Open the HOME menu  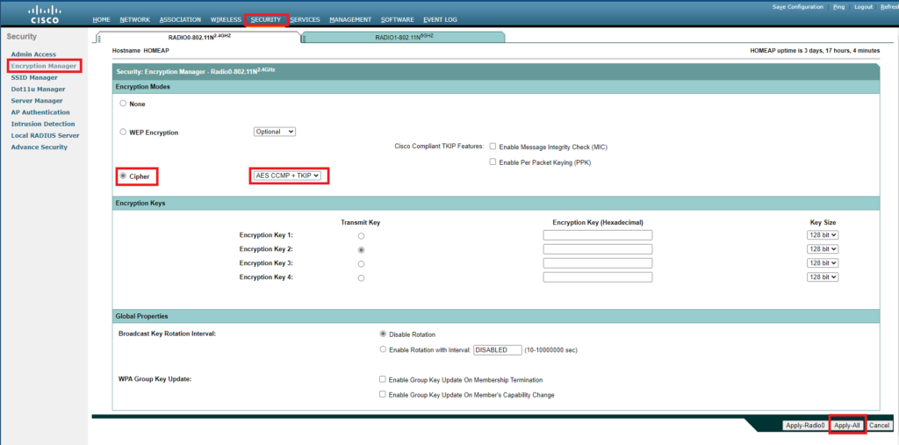pyautogui.click(x=102, y=19)
